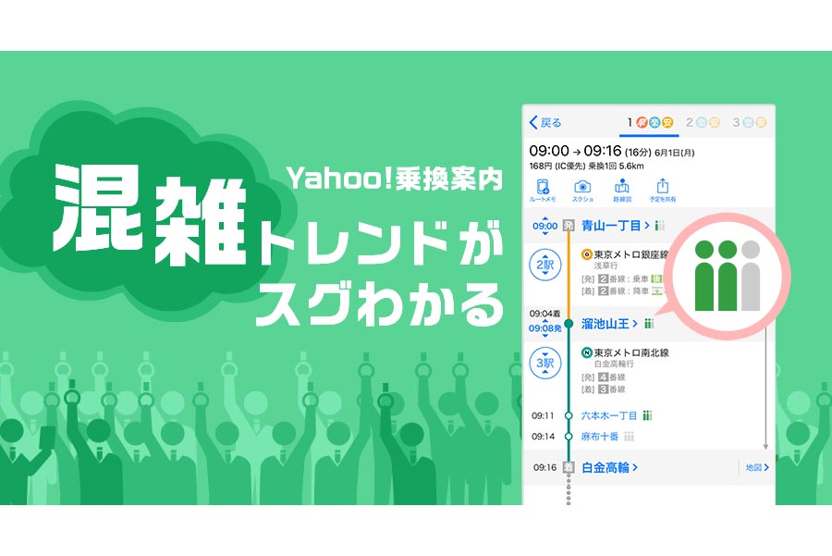Adjust the 09:08発 transfer time stepper
The width and height of the screenshot is (832, 556).
tap(544, 327)
